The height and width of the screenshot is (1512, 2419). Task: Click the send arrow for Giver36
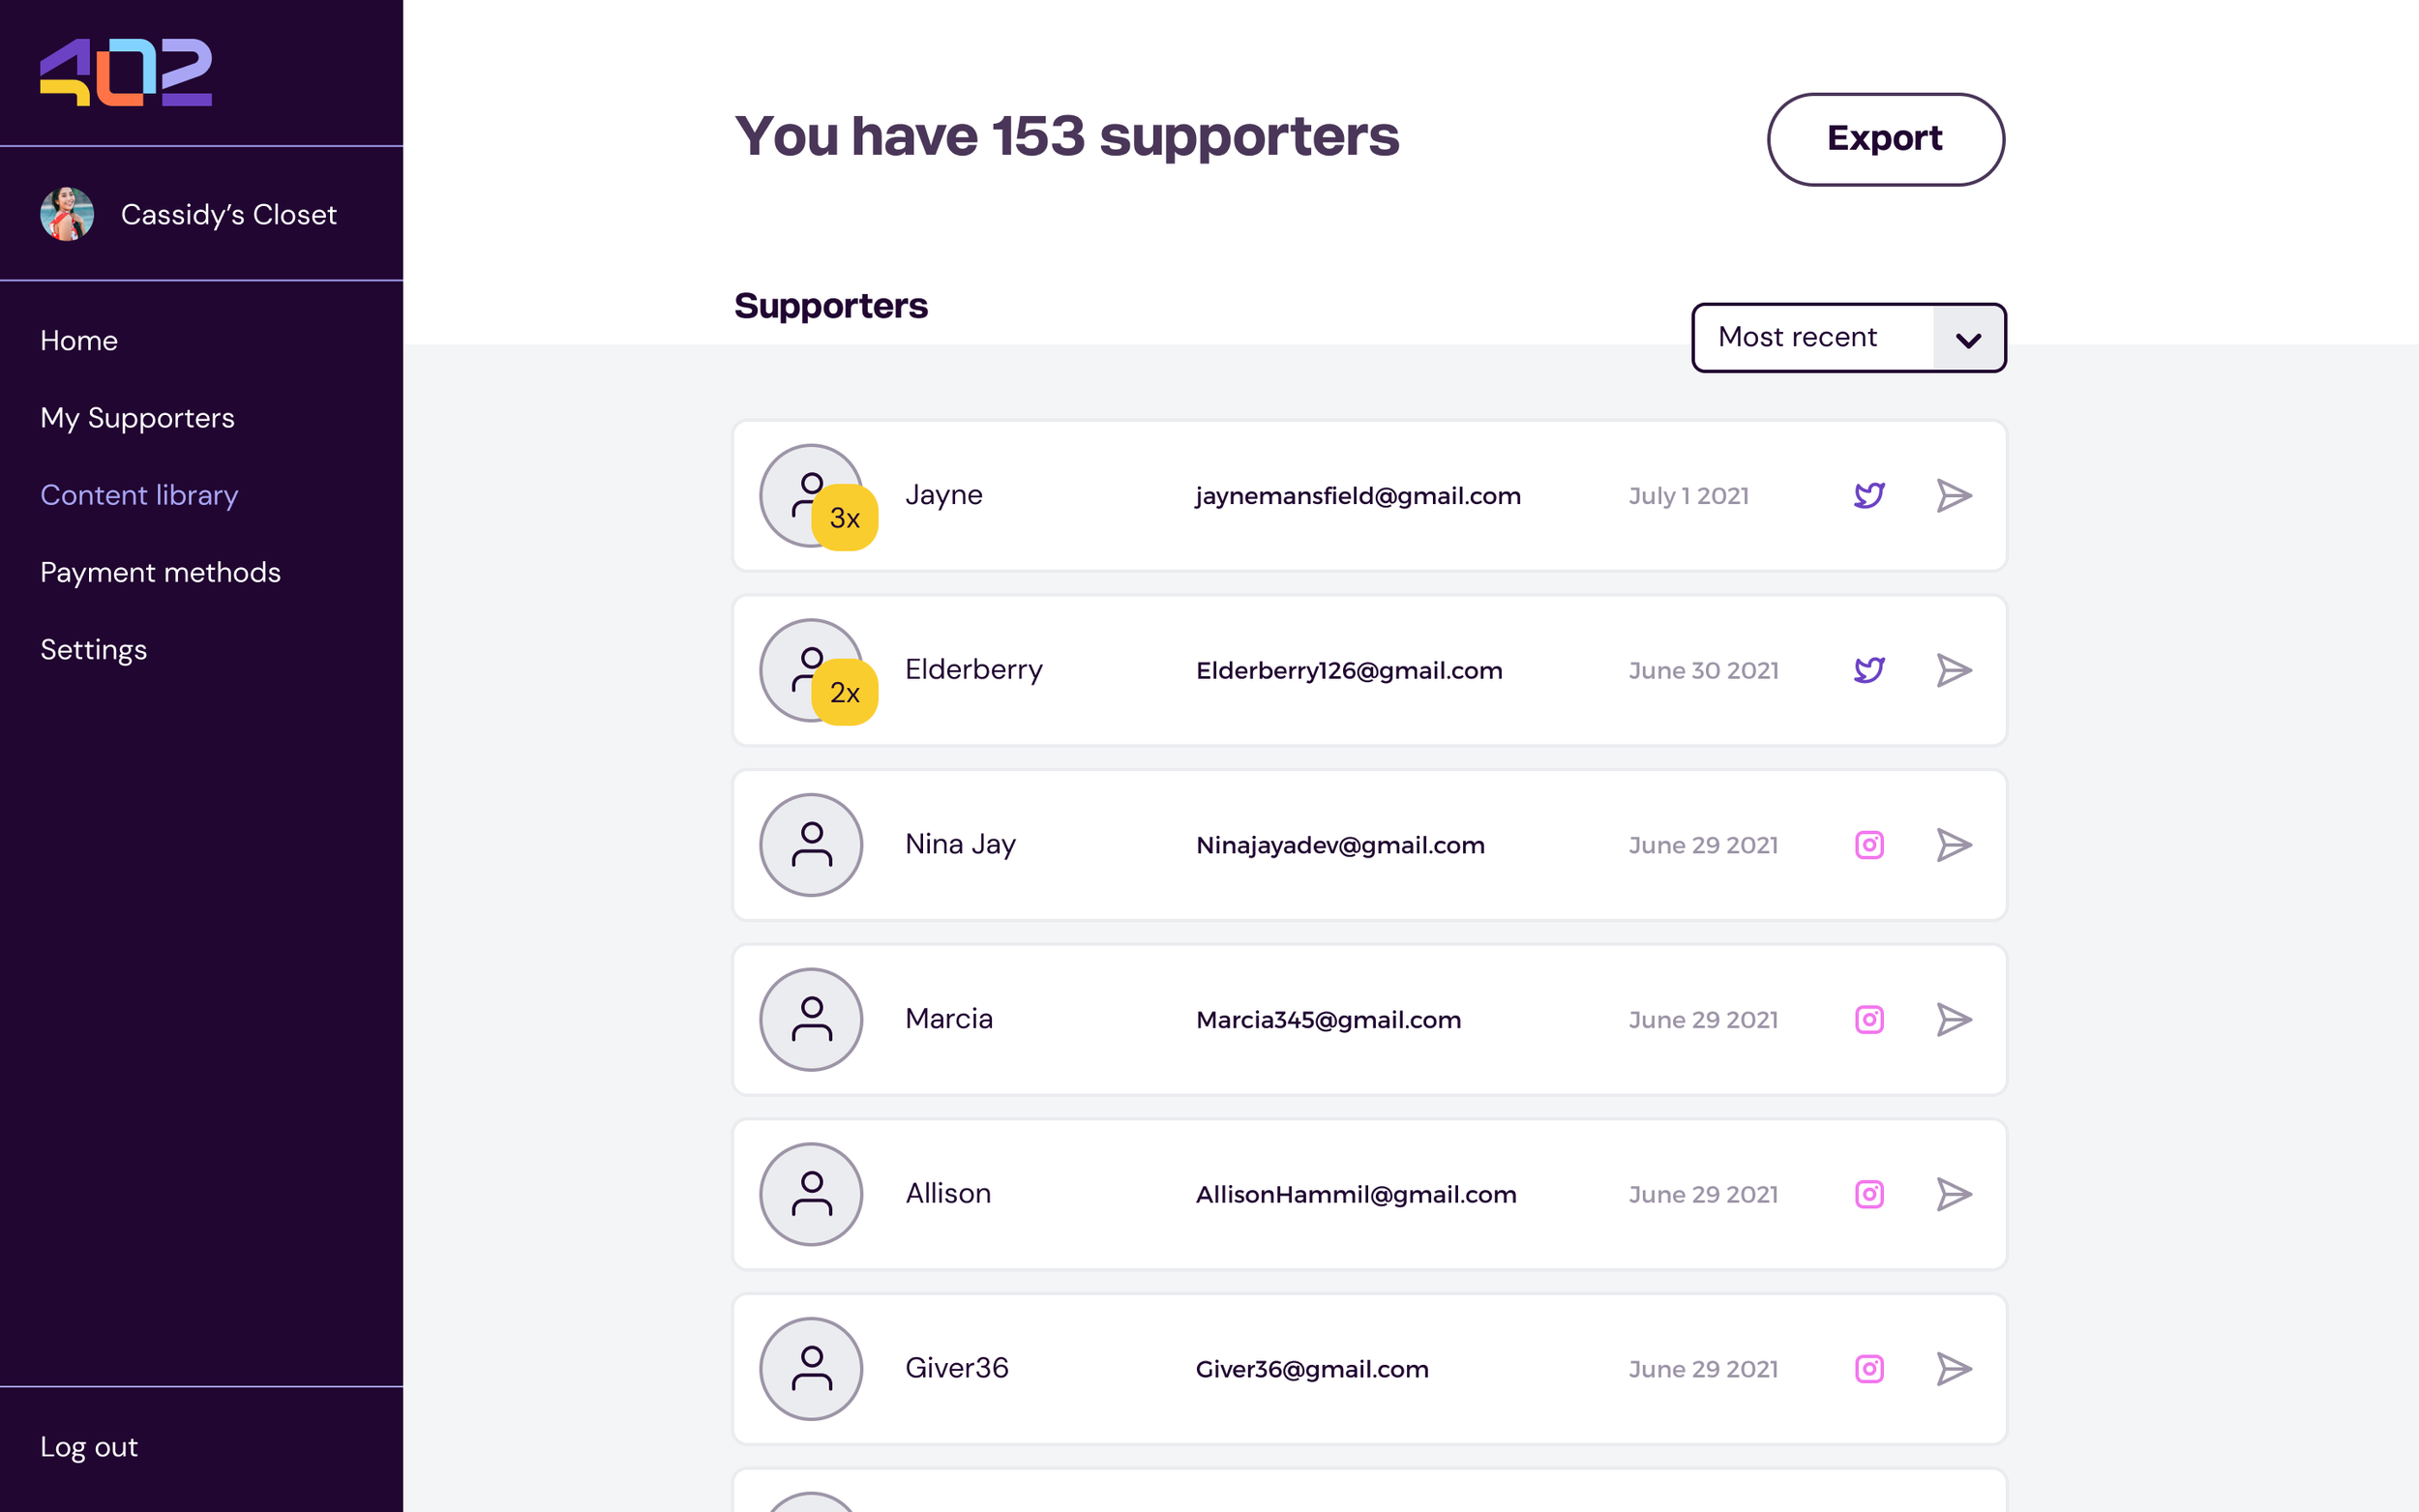tap(1953, 1368)
